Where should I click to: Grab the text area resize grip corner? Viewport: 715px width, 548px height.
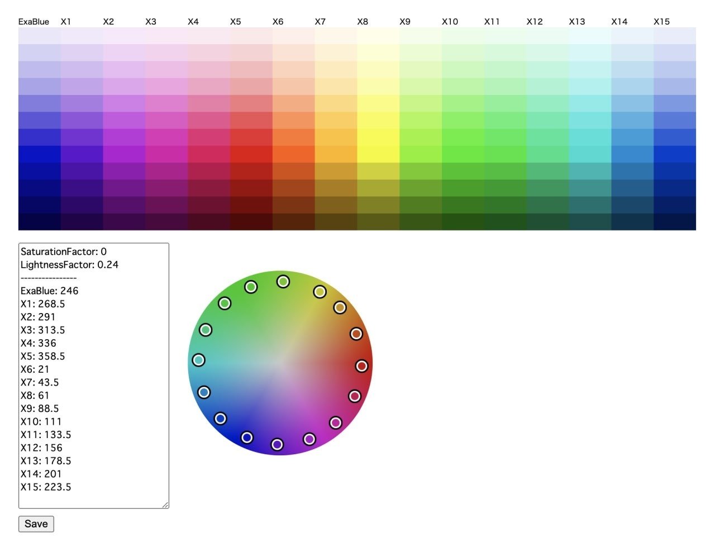coord(165,504)
